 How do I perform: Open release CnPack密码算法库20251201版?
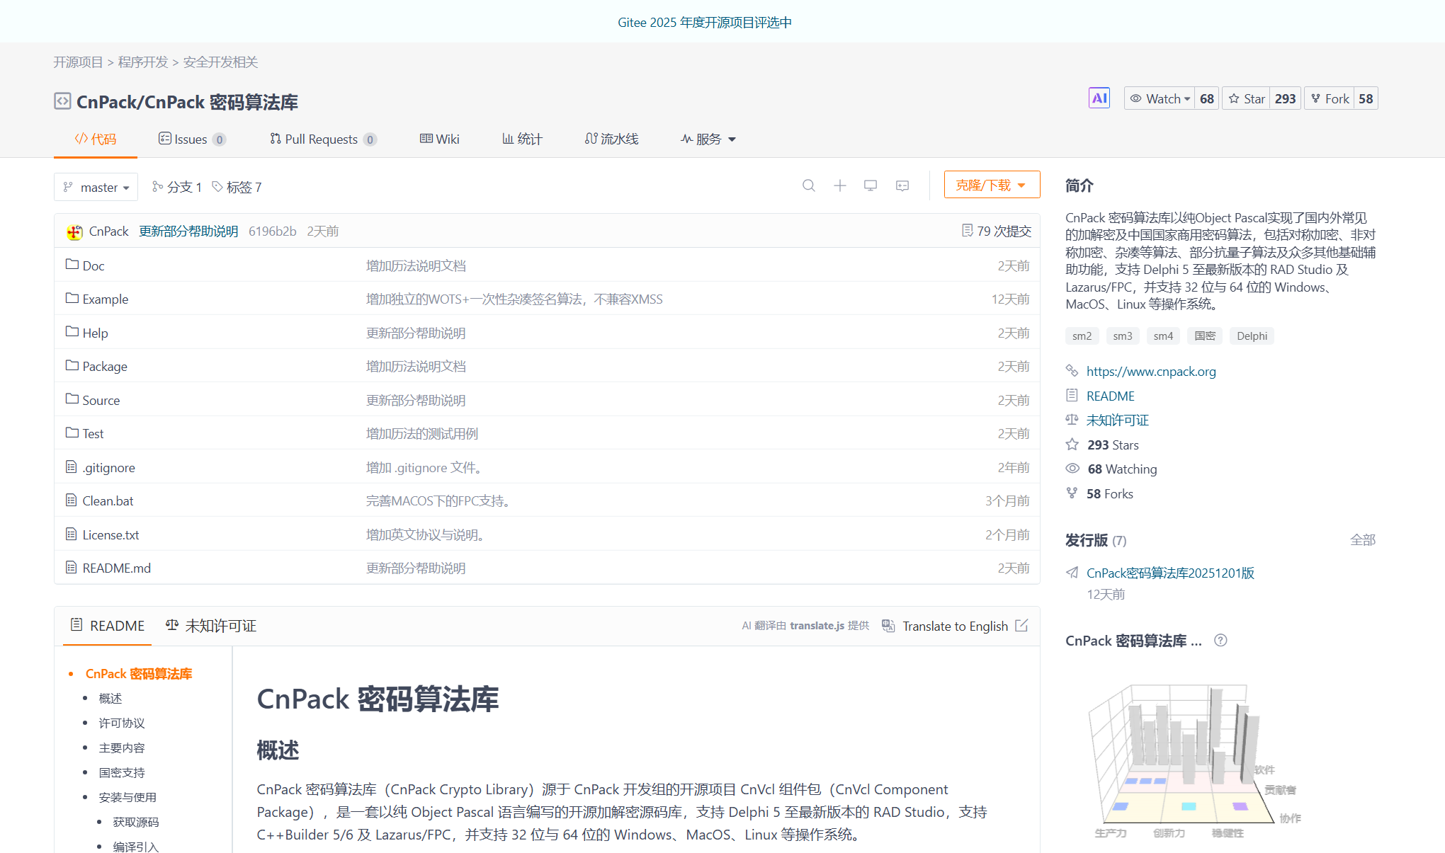point(1170,573)
